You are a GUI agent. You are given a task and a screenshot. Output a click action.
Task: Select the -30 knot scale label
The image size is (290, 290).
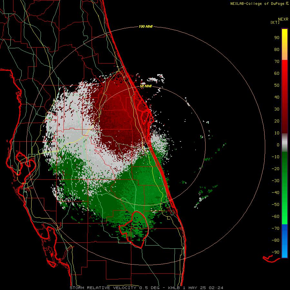[x=275, y=181]
